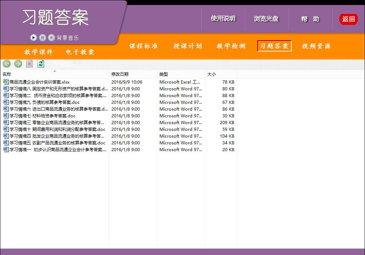This screenshot has width=365, height=255.
Task: Sort files by 名称 column header
Action: click(x=53, y=74)
